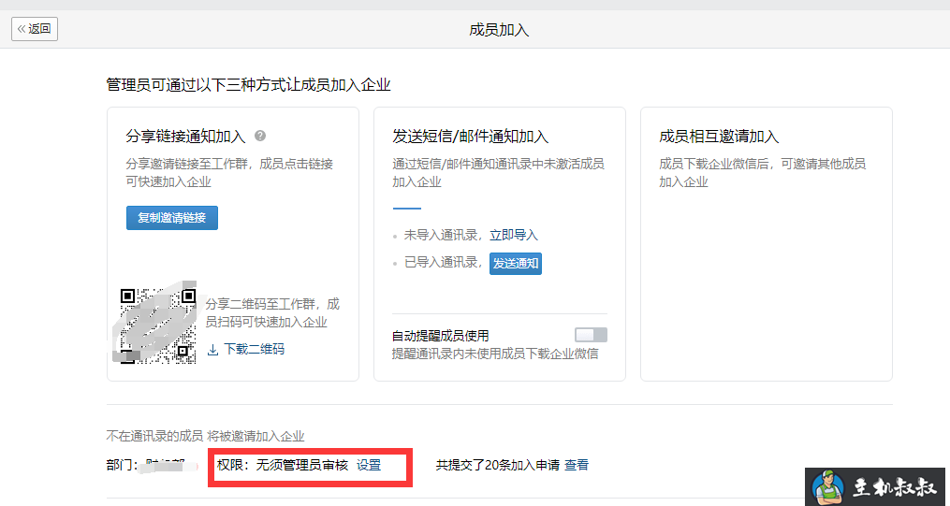Image resolution: width=950 pixels, height=506 pixels.
Task: Click the 权限：无须管理员审核 text
Action: [283, 465]
